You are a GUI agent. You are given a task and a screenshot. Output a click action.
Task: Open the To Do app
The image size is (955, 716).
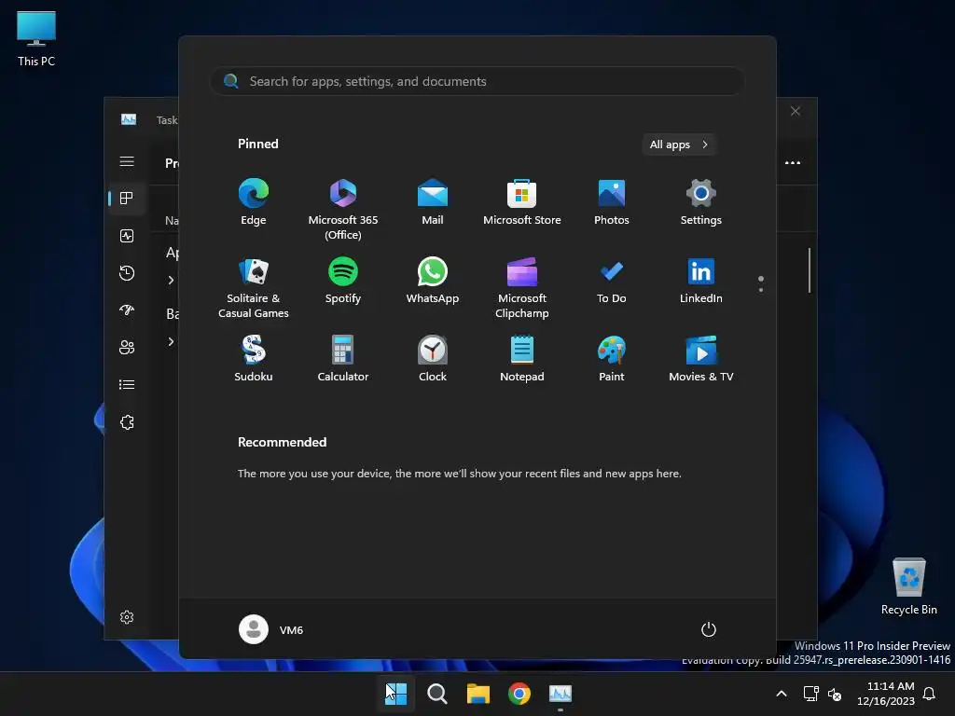click(612, 281)
